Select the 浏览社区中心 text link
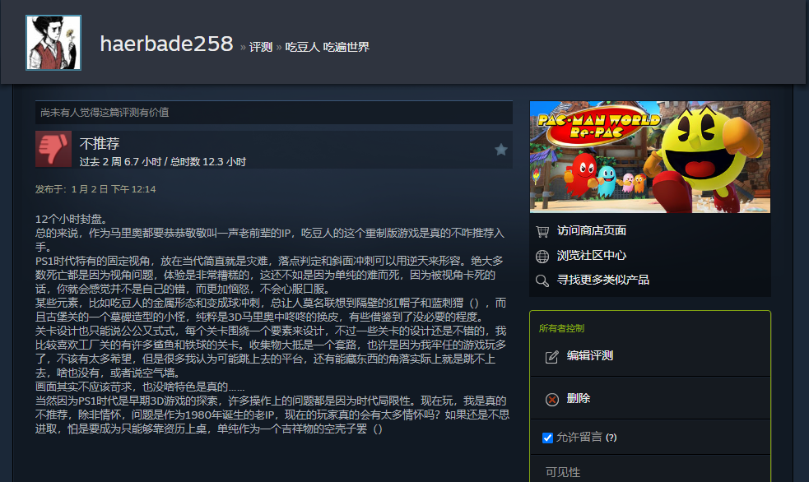Viewport: 809px width, 482px height. tap(591, 256)
